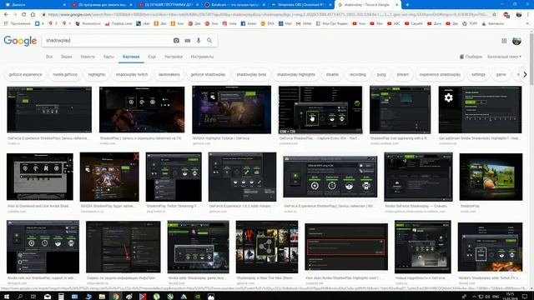Image resolution: width=534 pixels, height=300 pixels.
Task: Open Windows Start menu
Action: tap(6, 297)
